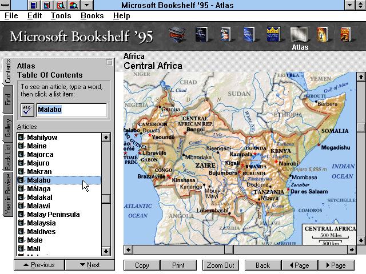Click the blue single-book toolbar icon
The image size is (366, 274).
(x=34, y=5)
